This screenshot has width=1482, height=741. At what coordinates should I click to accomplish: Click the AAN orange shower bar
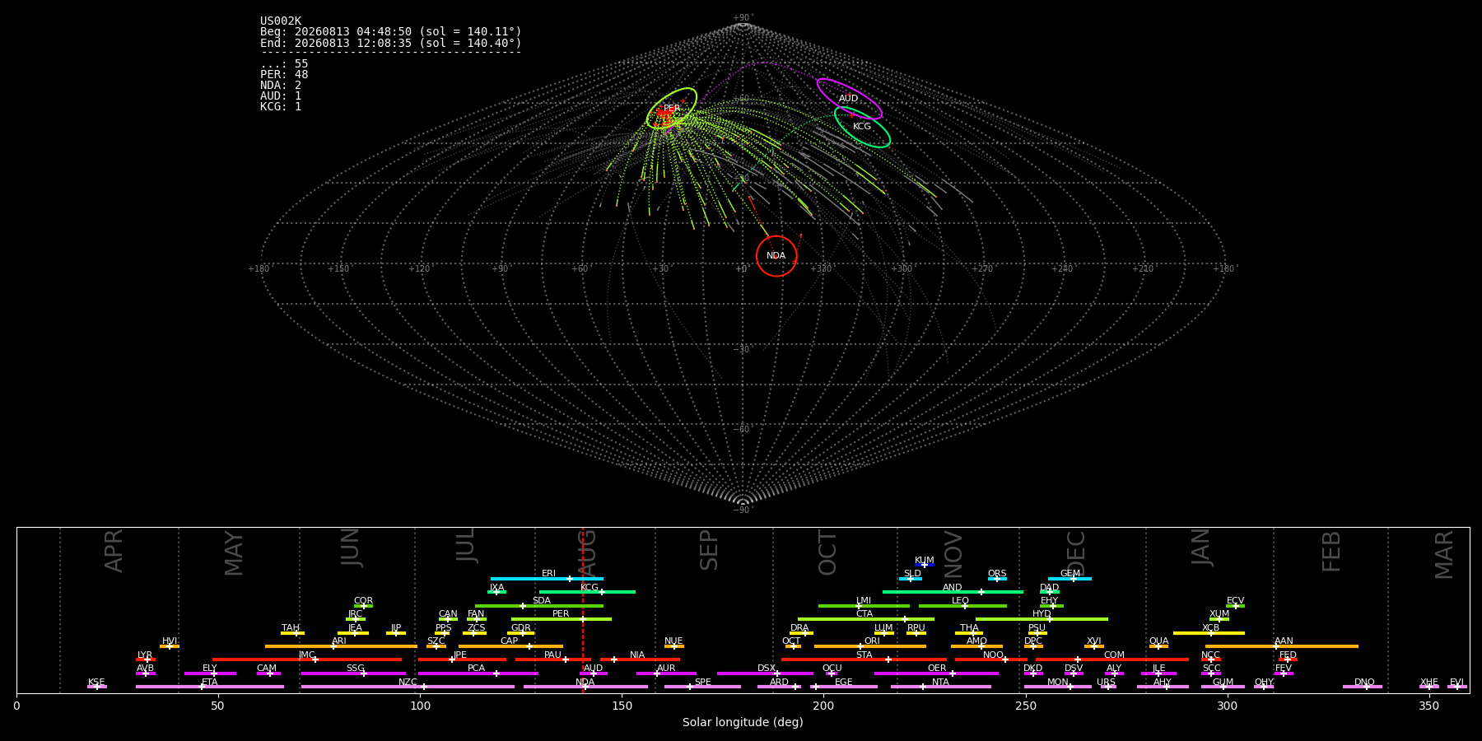click(x=1281, y=646)
